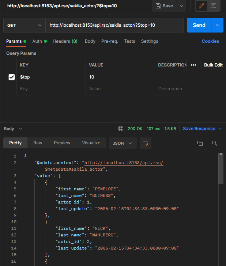Open the comments icon panel
Screen dimensions: 226x266
click(x=214, y=6)
